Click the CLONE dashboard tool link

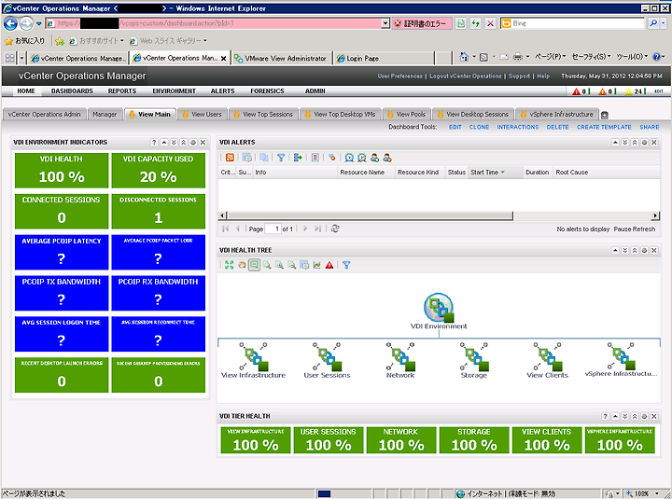coord(479,127)
